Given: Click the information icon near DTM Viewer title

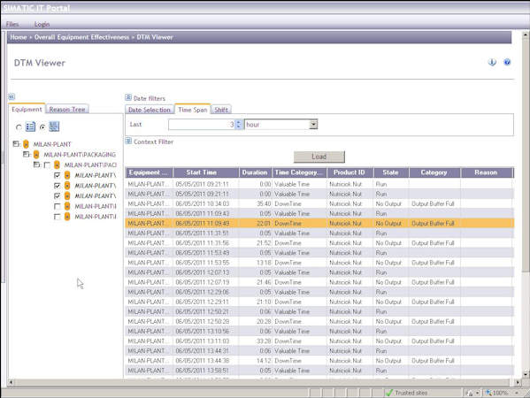Looking at the screenshot, I should 492,62.
